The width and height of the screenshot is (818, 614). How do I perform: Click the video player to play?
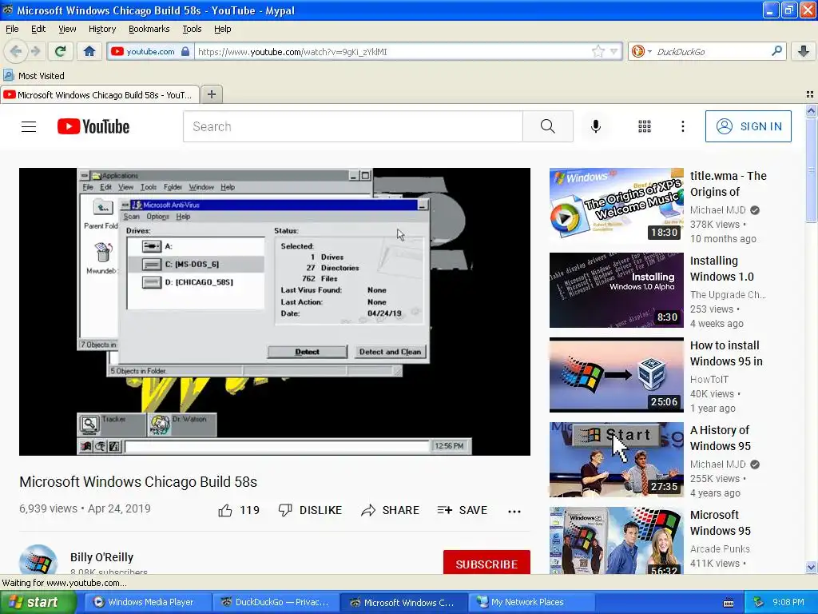[x=275, y=312]
